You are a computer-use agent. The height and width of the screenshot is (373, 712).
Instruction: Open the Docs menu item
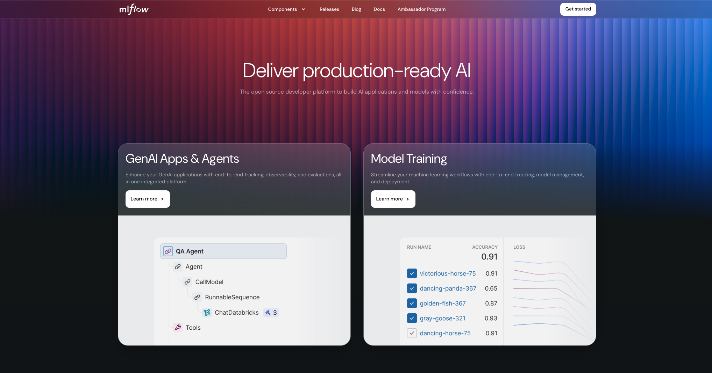379,9
